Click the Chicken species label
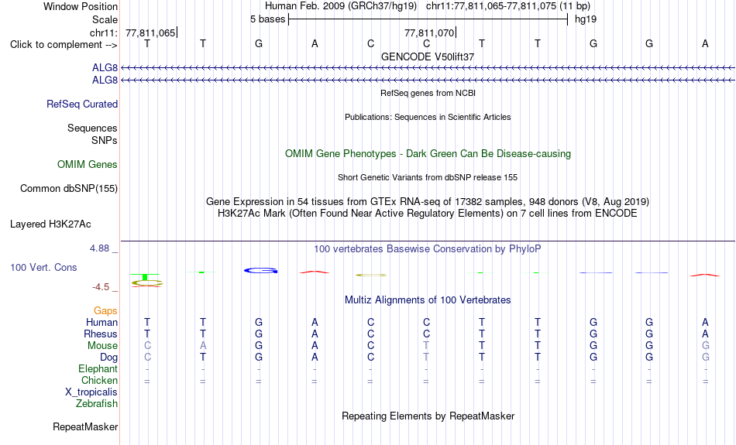 click(99, 380)
